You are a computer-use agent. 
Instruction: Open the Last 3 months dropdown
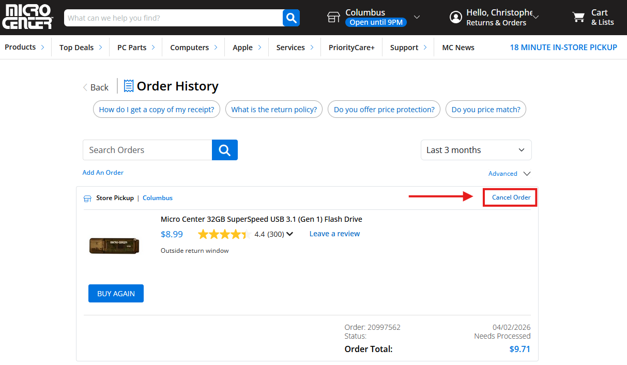click(476, 150)
